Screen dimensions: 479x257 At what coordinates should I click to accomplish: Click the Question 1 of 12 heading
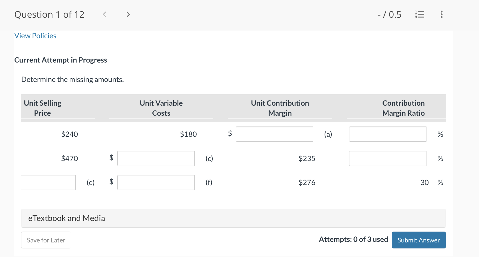(x=49, y=15)
